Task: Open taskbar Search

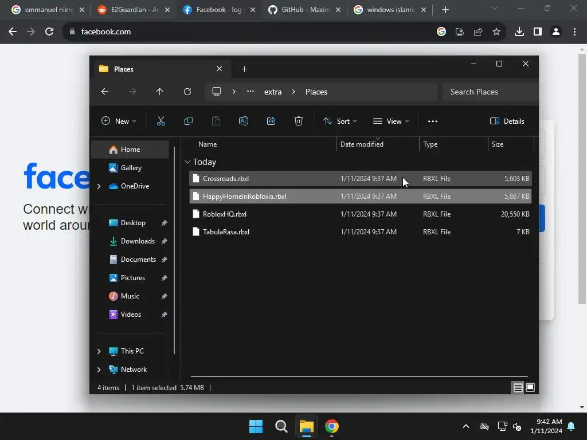Action: (281, 426)
